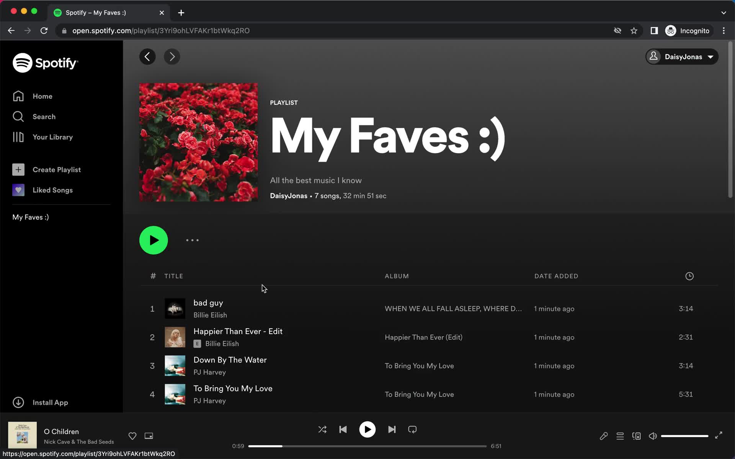Click the repeat toggle icon

tap(412, 429)
